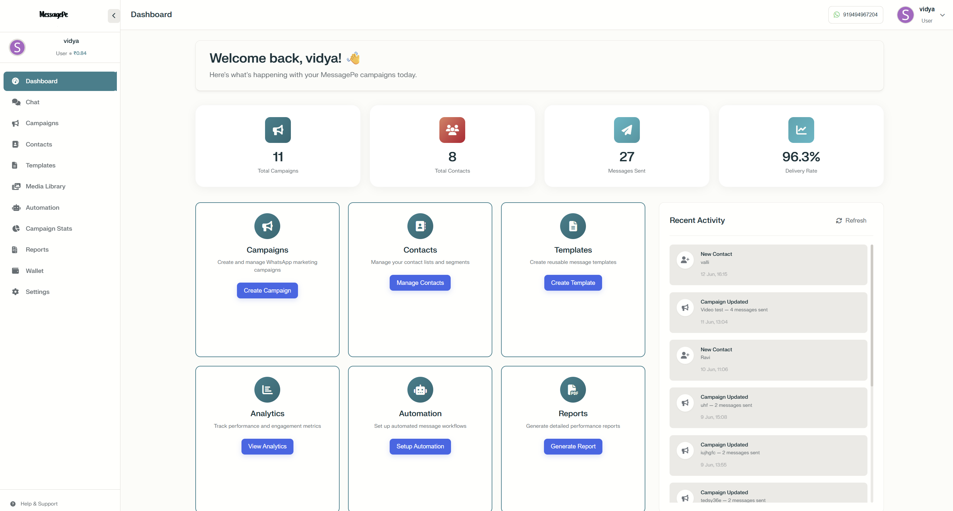Click the Automation robot icon in sidebar

[16, 207]
